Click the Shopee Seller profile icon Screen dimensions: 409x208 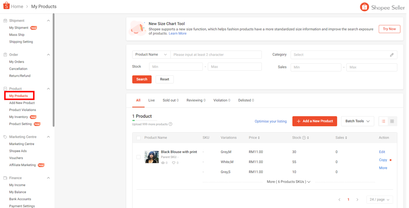pos(364,6)
